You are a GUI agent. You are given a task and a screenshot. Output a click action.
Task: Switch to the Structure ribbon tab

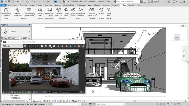[x=23, y=5]
